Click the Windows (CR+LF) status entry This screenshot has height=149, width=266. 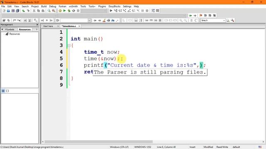pyautogui.click(x=119, y=147)
